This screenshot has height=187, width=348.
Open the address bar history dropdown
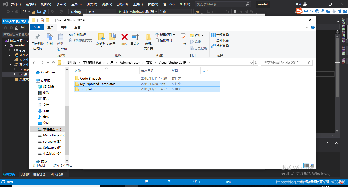tap(251, 63)
